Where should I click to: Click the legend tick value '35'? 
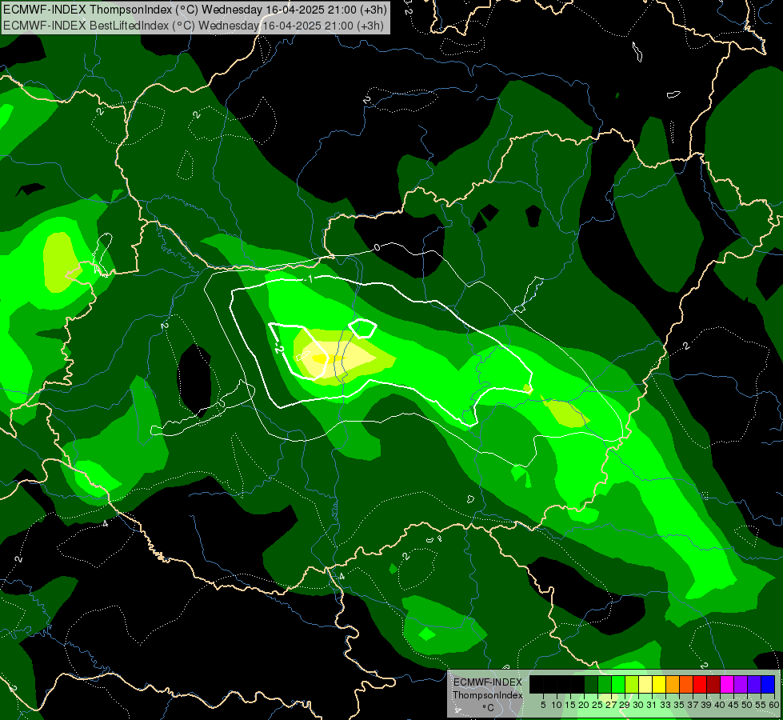coord(679,705)
